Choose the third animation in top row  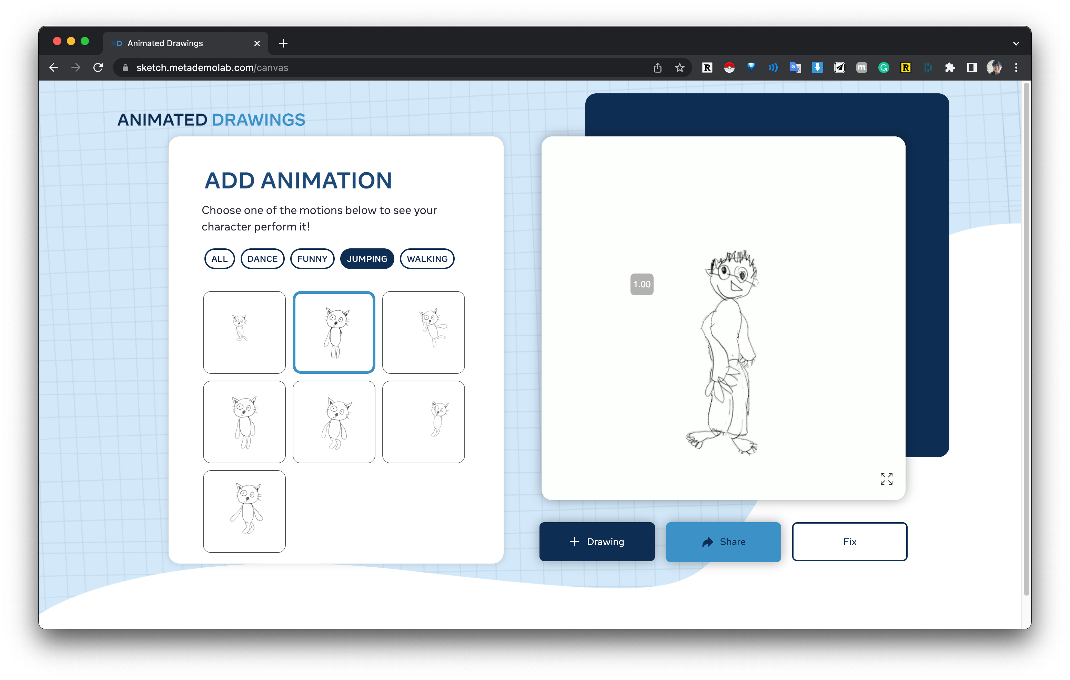(x=423, y=332)
